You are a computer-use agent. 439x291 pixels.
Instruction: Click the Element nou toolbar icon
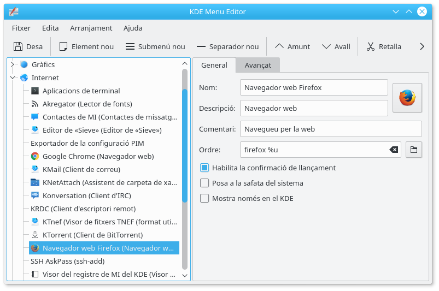coord(63,46)
